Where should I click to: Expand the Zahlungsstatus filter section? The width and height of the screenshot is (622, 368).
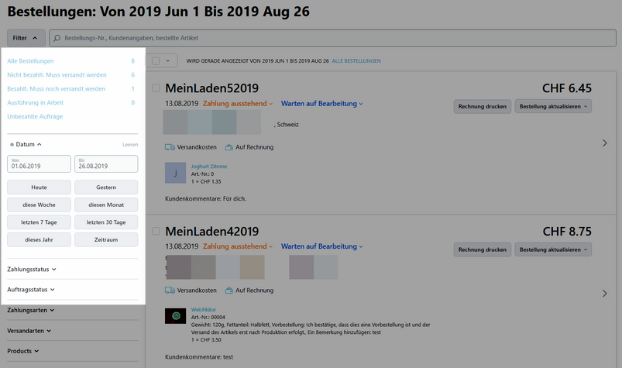(x=32, y=269)
